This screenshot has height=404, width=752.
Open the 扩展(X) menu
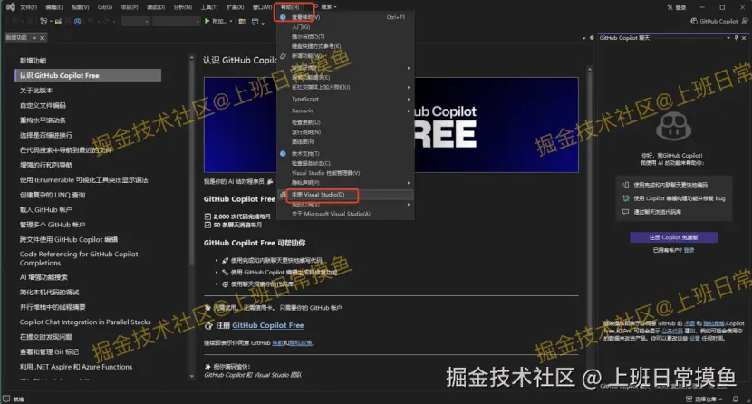[x=235, y=7]
